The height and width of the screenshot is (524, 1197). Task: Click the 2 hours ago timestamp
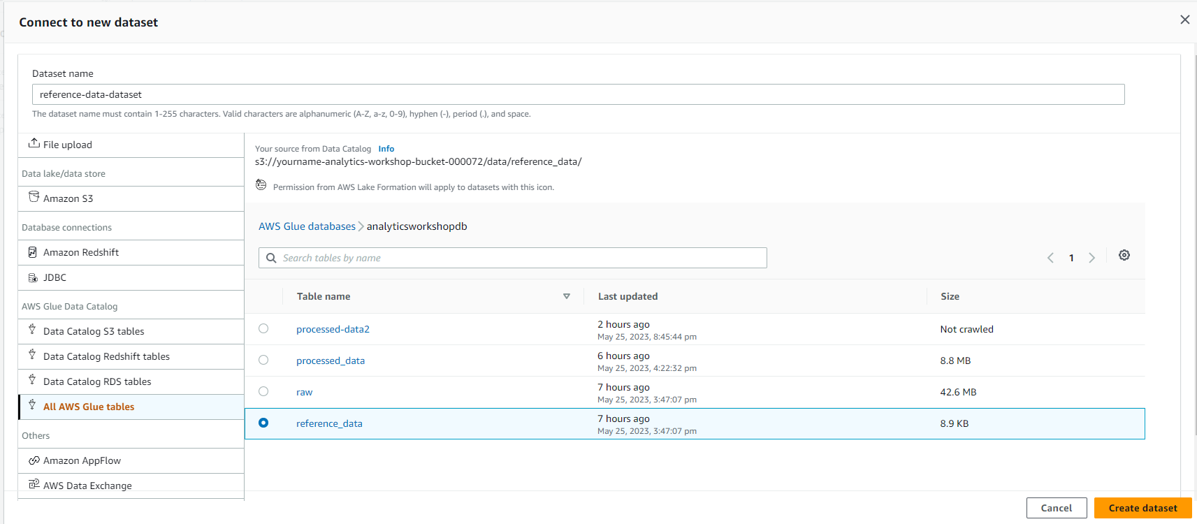point(623,324)
